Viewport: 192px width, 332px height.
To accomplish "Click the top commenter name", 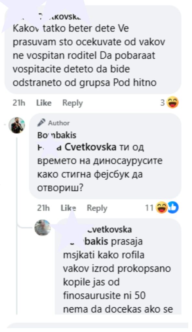I will (x=47, y=18).
